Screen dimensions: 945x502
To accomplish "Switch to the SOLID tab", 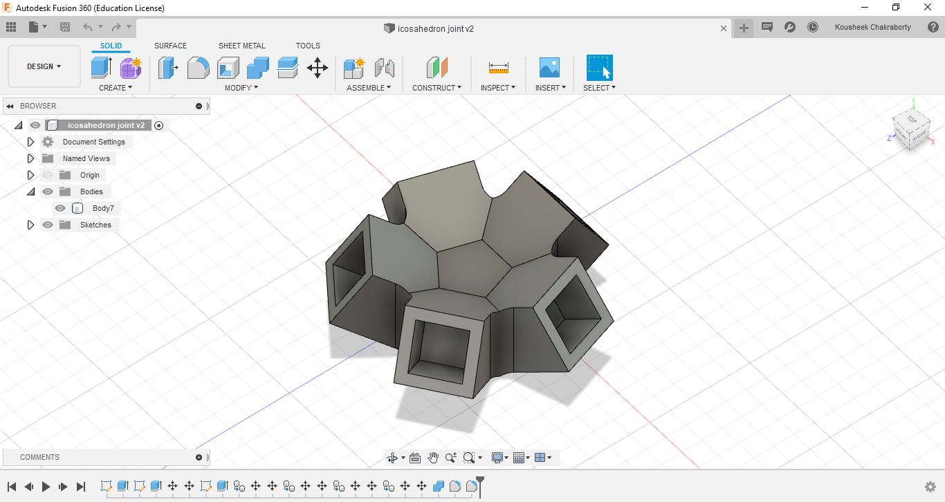I will coord(111,46).
